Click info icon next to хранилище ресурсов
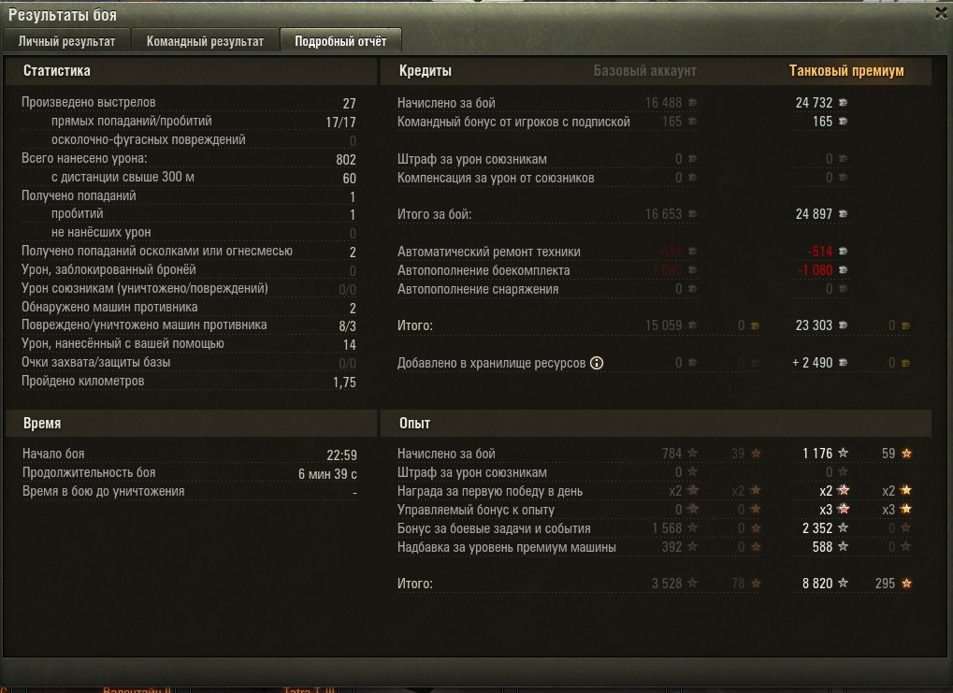953x693 pixels. [597, 363]
